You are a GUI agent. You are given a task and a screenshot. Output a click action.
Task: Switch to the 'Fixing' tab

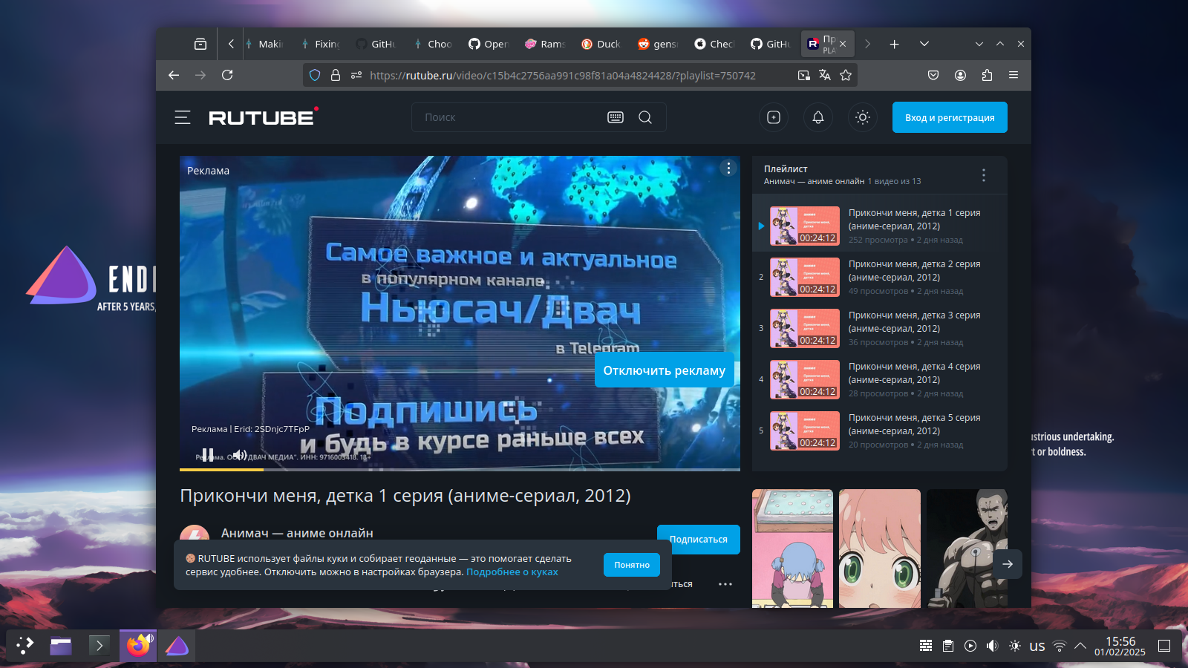(321, 44)
